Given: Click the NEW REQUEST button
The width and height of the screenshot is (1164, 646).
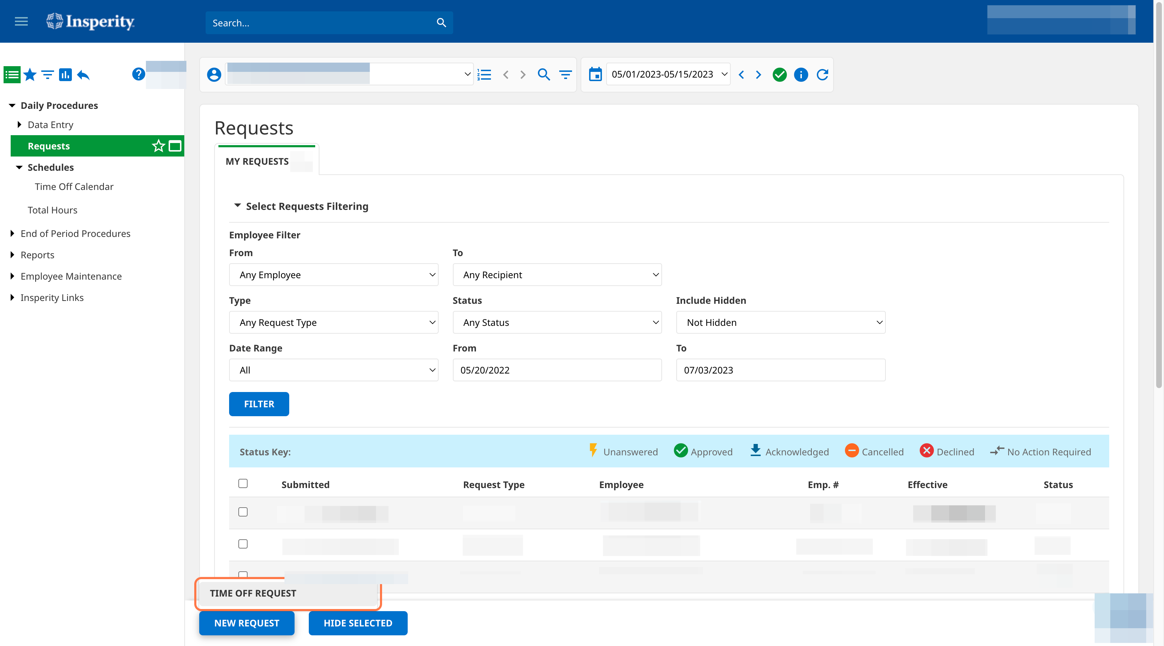Looking at the screenshot, I should (x=247, y=623).
